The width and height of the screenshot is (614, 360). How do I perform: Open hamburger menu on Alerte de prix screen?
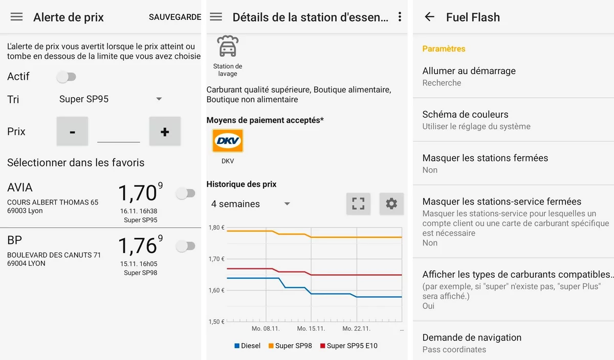coord(17,17)
